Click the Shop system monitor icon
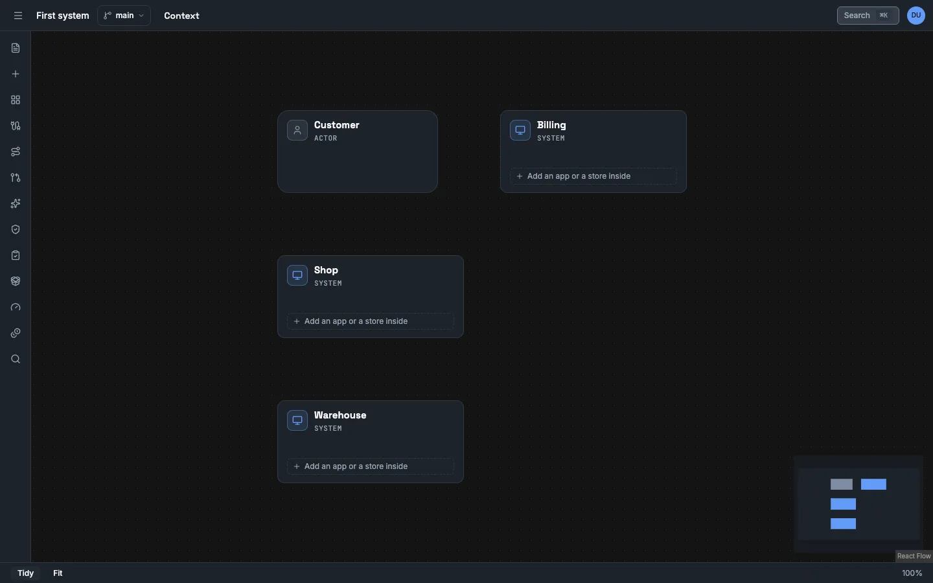Image resolution: width=933 pixels, height=583 pixels. [297, 275]
